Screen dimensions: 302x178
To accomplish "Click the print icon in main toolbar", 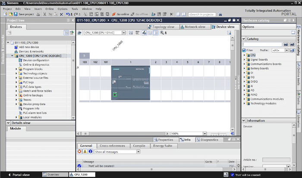I will tap(38, 14).
